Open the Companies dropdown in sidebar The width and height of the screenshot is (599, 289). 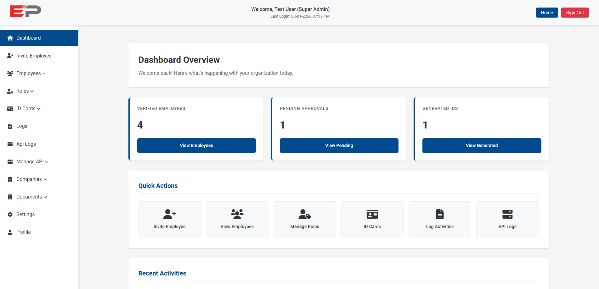pyautogui.click(x=29, y=179)
